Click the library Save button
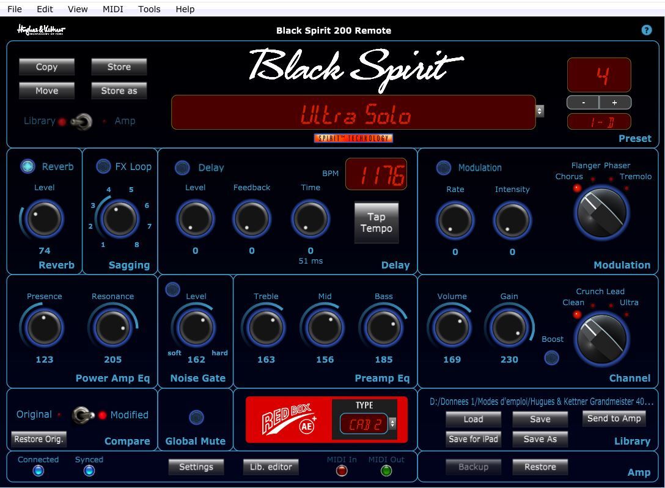 tap(540, 420)
